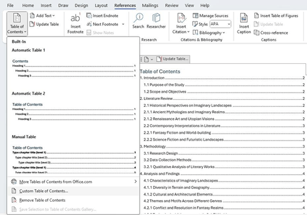Select the References tab
Image resolution: width=307 pixels, height=215 pixels.
(x=125, y=6)
